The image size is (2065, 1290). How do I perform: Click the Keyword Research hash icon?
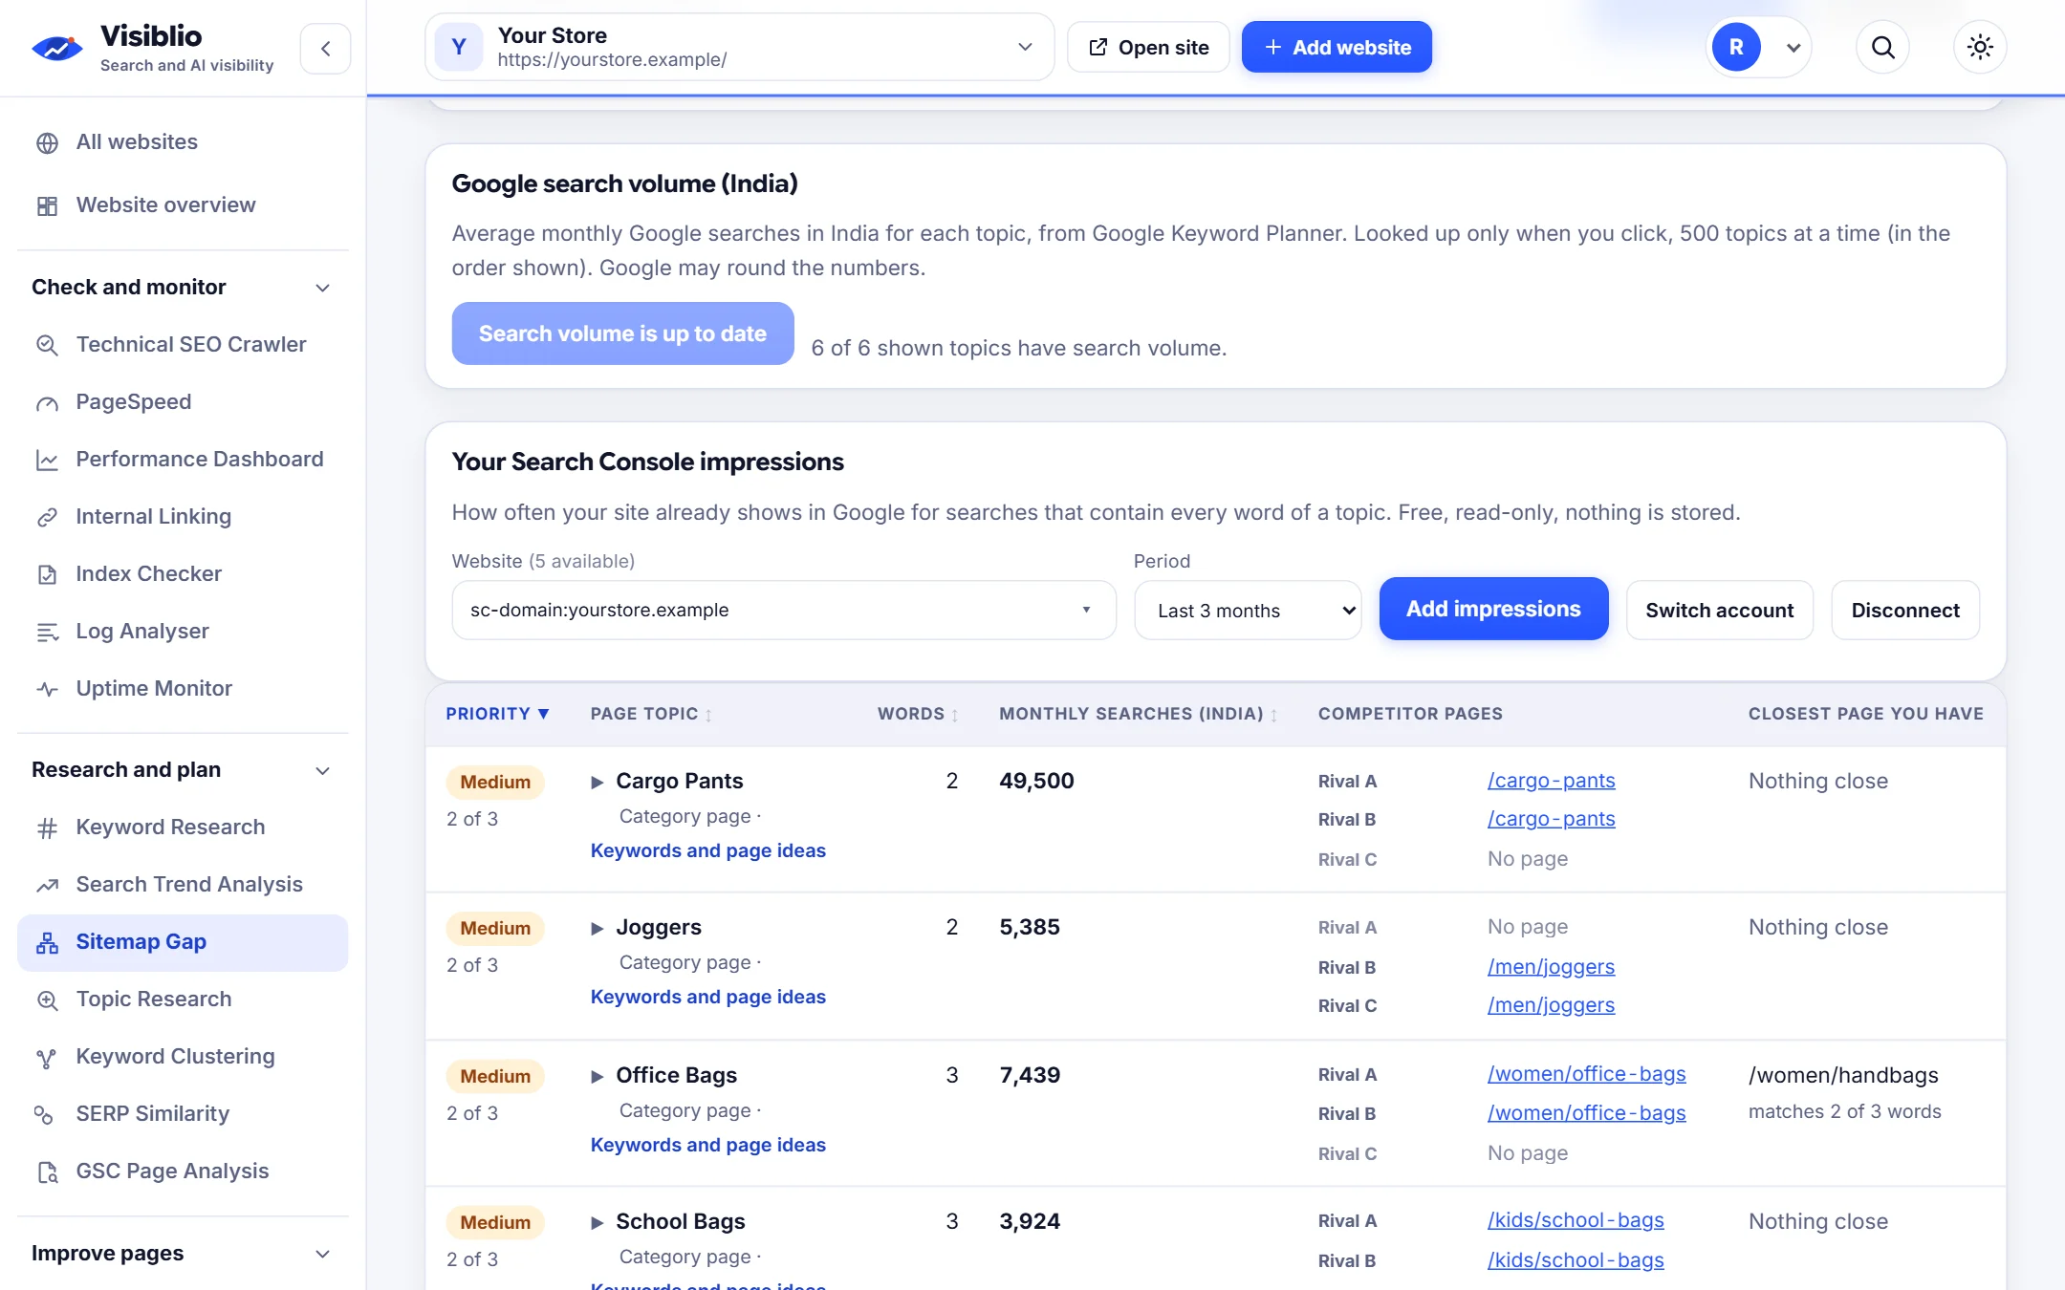click(x=47, y=828)
